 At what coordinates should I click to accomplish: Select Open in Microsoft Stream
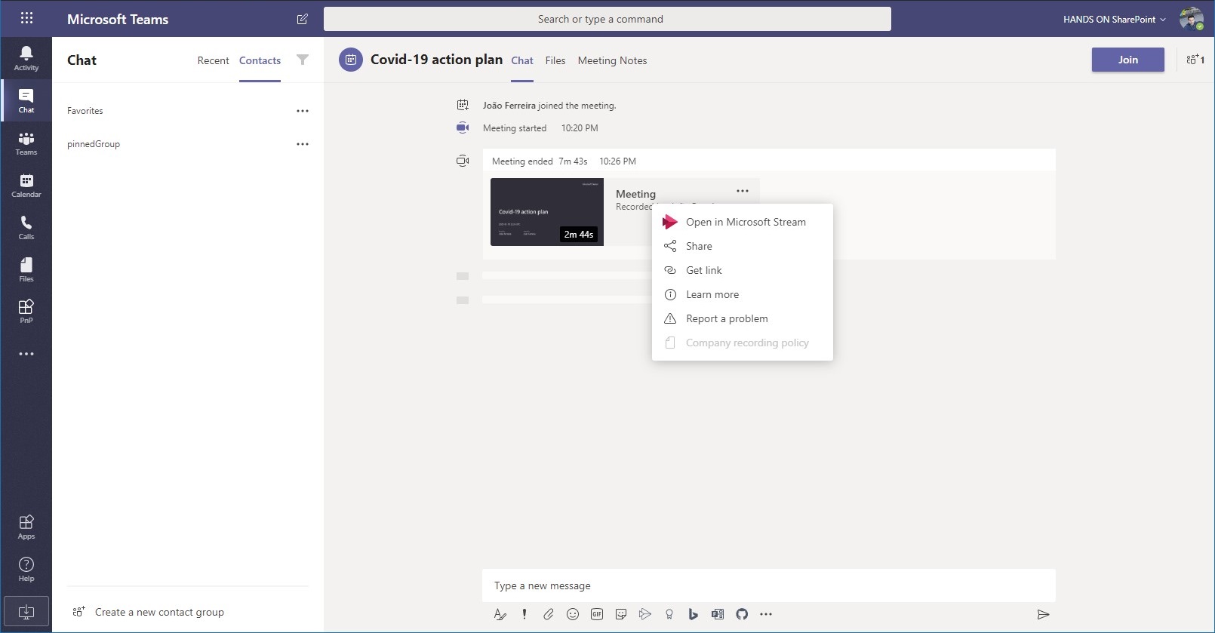(x=745, y=222)
